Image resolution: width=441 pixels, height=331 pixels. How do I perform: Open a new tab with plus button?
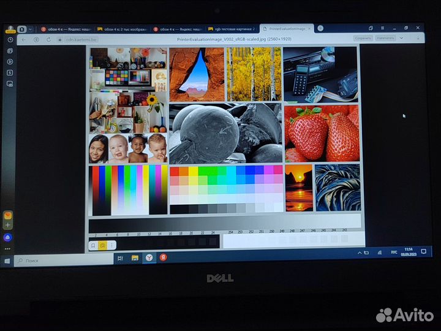[x=320, y=28]
